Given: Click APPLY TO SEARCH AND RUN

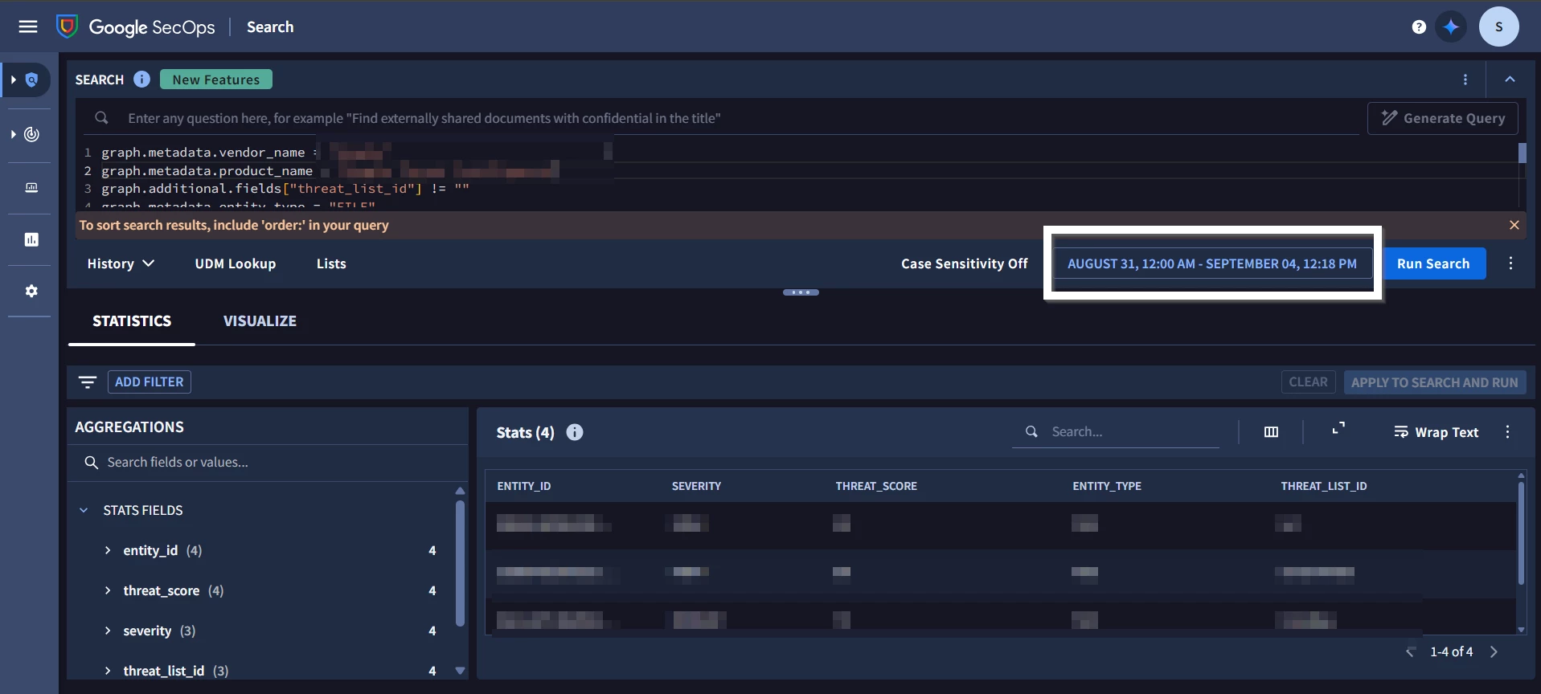Looking at the screenshot, I should (x=1435, y=382).
